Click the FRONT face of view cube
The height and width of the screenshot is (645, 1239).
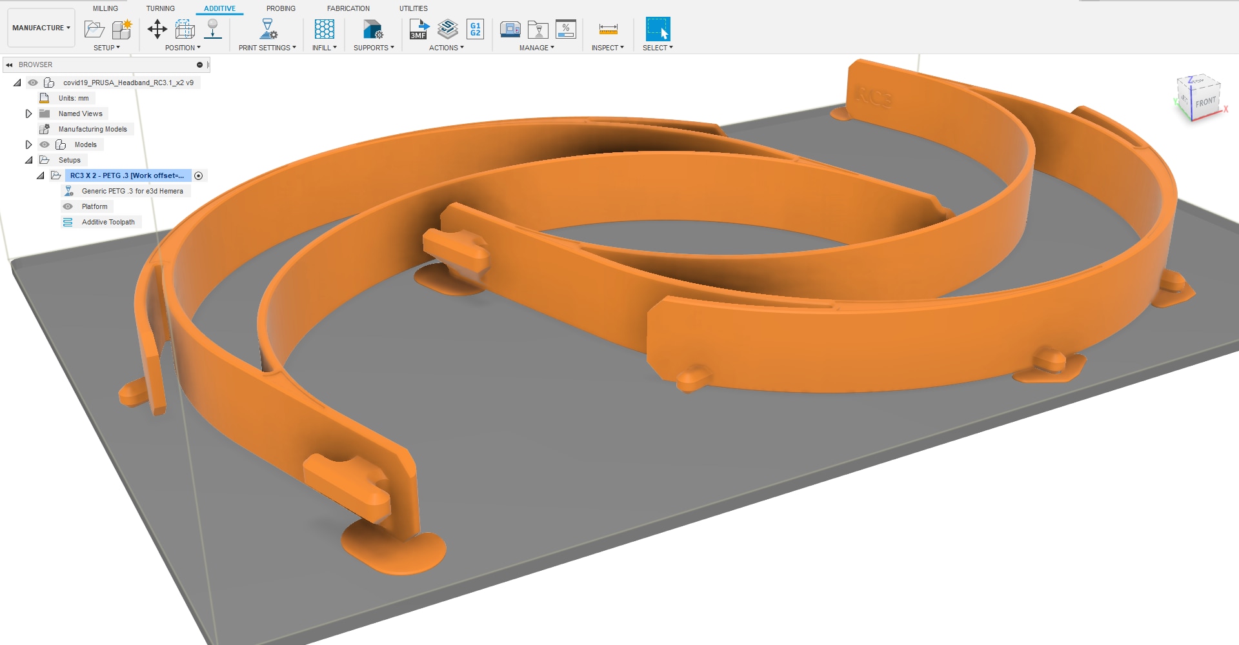tap(1205, 102)
